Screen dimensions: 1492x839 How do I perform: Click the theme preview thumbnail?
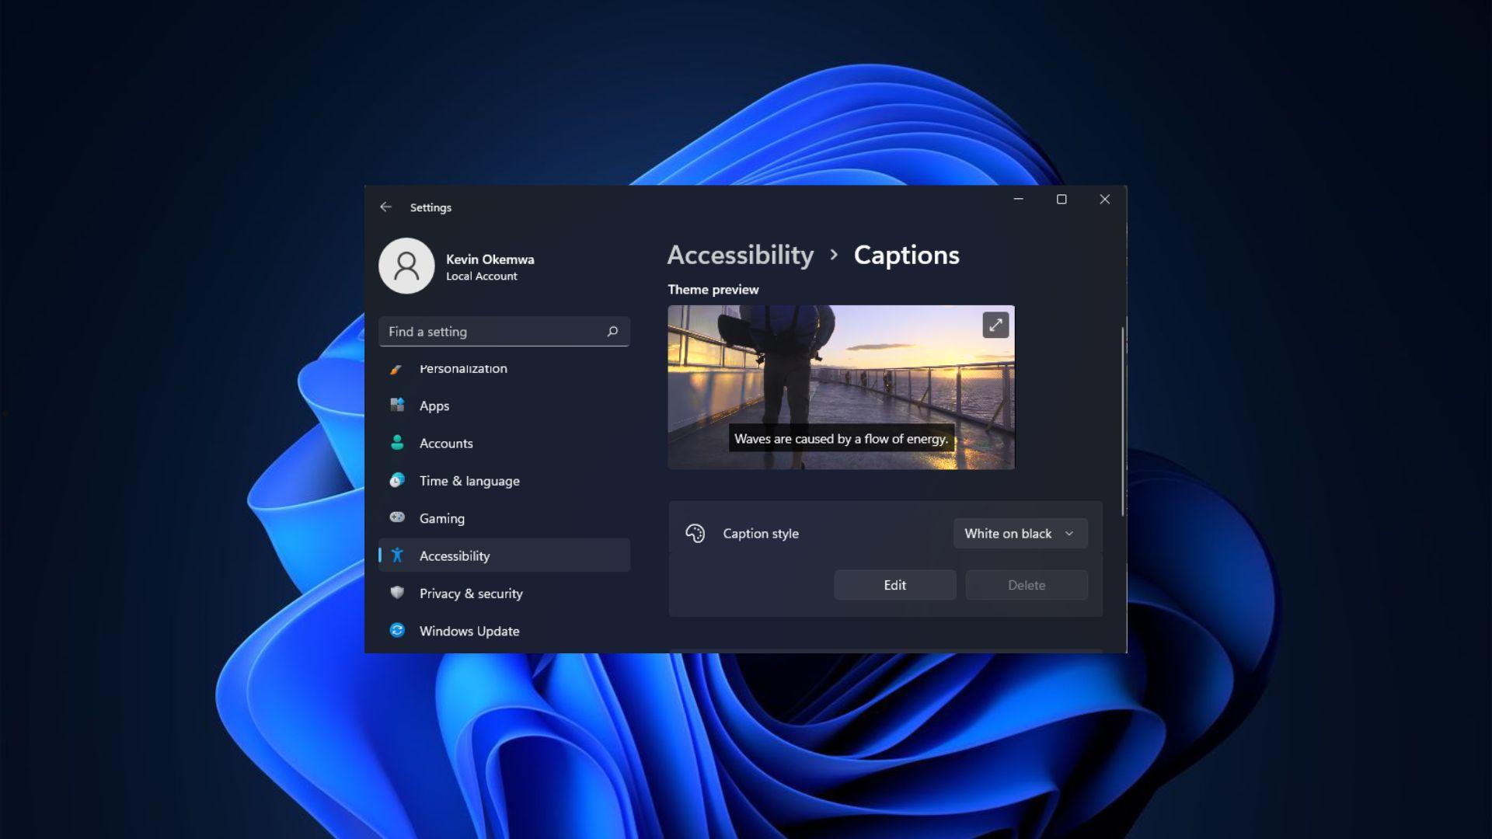point(840,386)
